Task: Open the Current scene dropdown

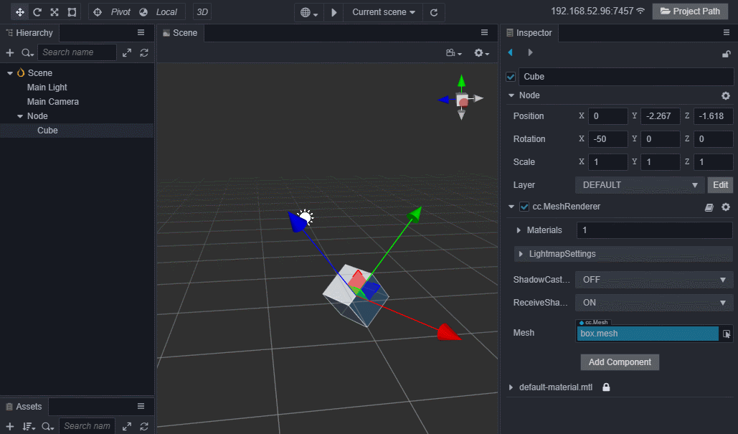Action: pos(384,12)
